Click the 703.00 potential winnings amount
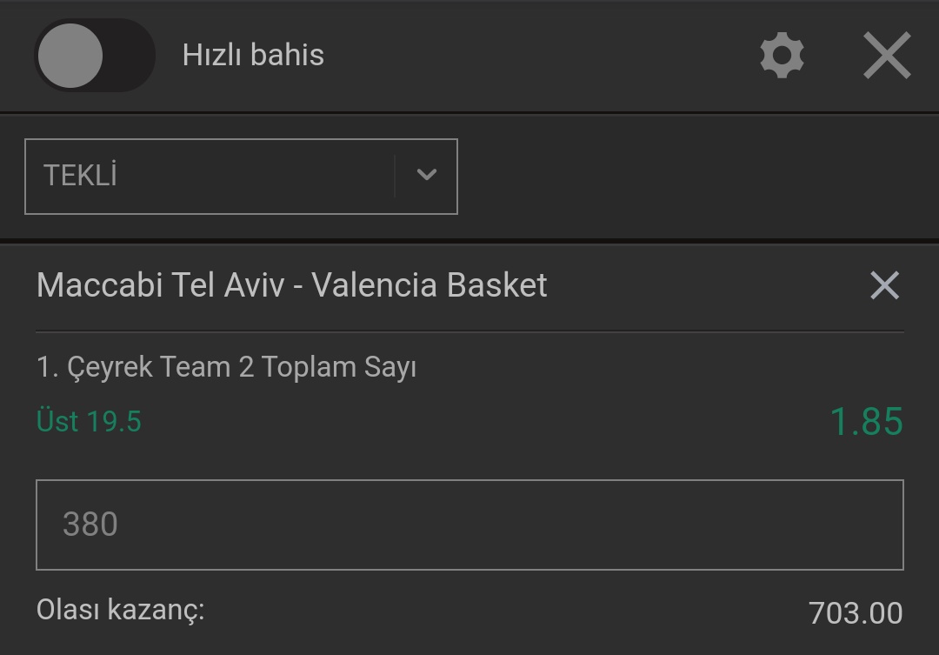 click(x=856, y=612)
